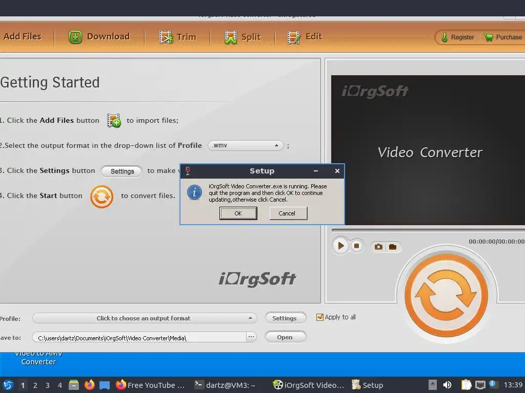This screenshot has width=525, height=393.
Task: Click the blue info icon in Setup dialog
Action: [x=194, y=192]
